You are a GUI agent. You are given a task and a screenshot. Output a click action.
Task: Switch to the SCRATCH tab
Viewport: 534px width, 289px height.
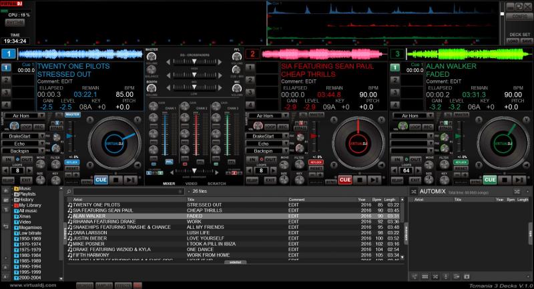[x=216, y=184]
